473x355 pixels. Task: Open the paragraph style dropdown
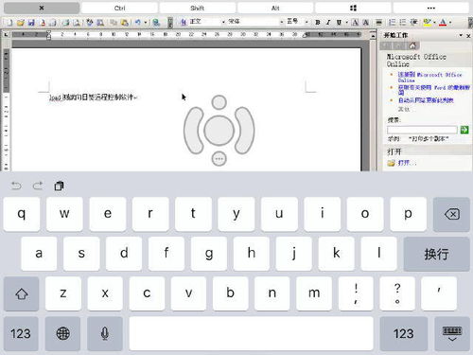[223, 22]
